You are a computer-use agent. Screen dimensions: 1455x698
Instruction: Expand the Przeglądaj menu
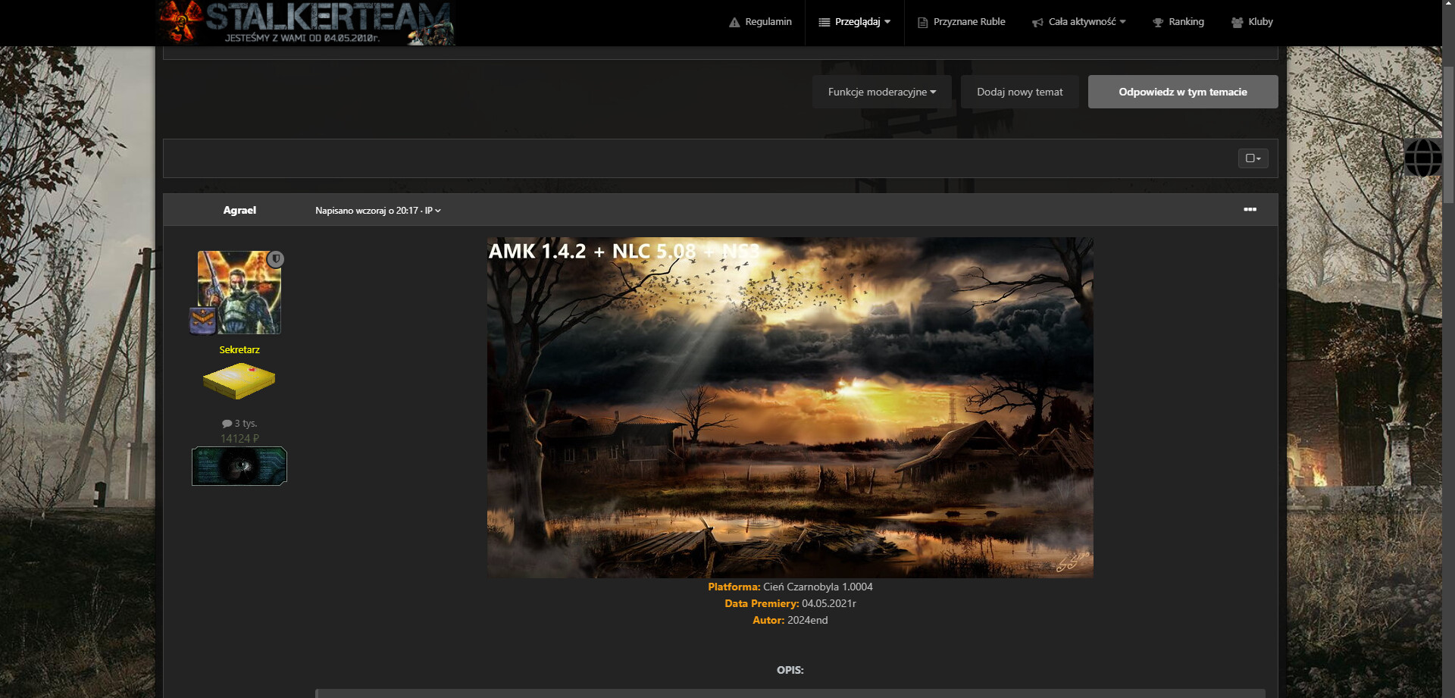click(x=855, y=22)
